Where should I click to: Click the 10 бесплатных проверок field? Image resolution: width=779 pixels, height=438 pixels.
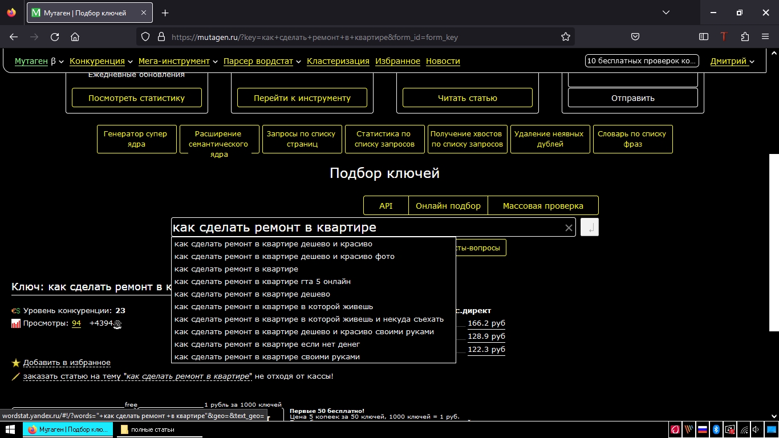point(642,61)
